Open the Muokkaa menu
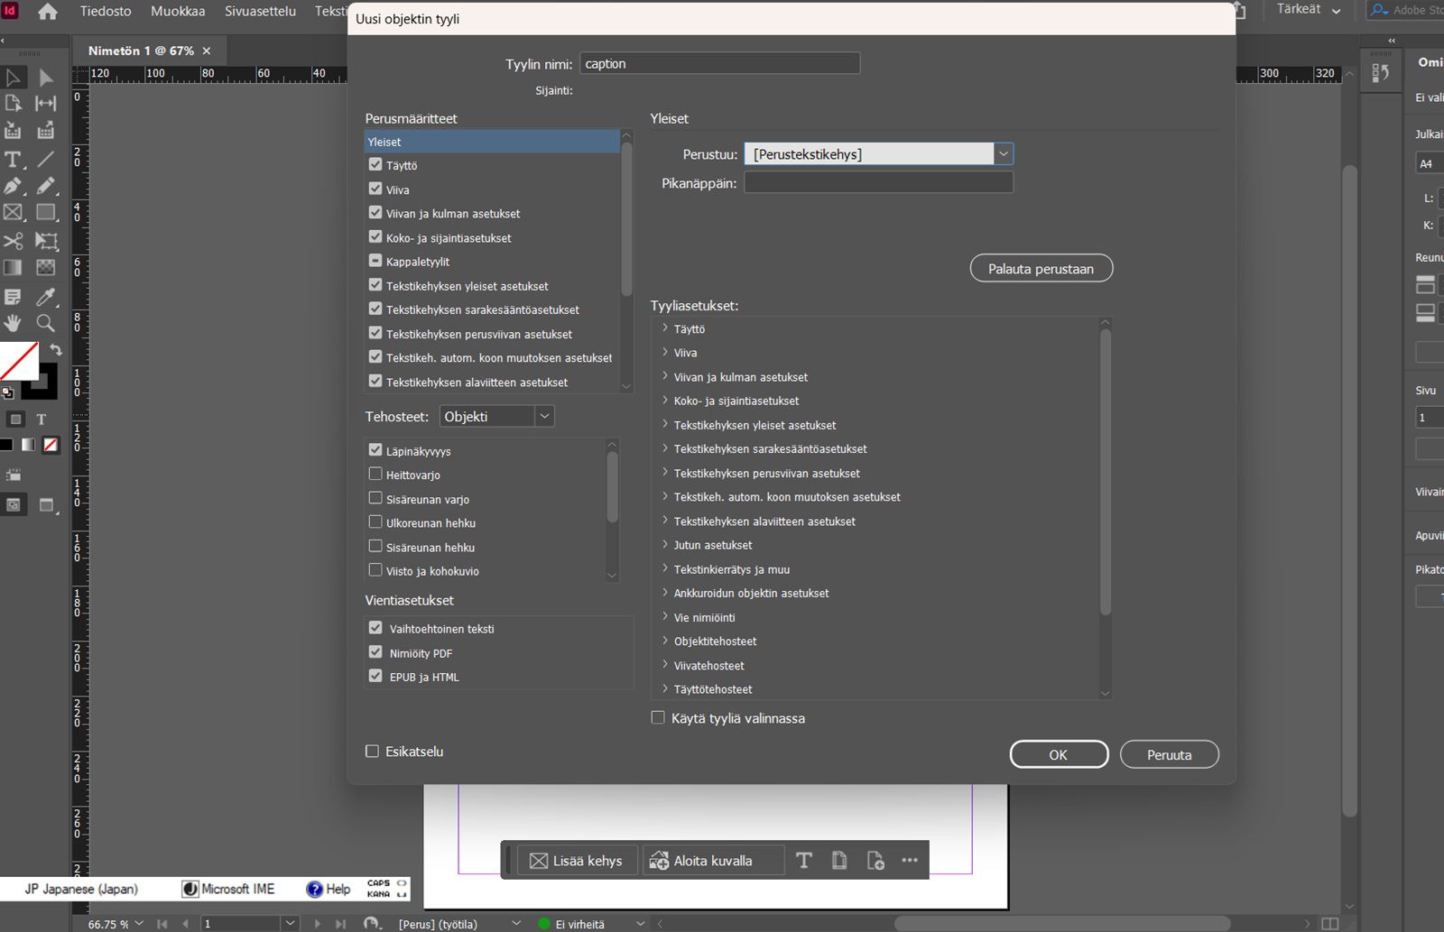The image size is (1444, 932). [x=178, y=12]
